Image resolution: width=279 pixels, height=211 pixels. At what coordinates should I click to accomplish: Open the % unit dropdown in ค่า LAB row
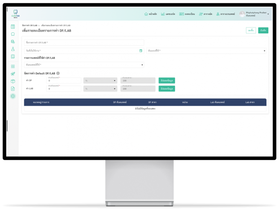[100, 89]
